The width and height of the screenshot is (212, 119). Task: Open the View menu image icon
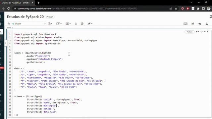coord(68,23)
